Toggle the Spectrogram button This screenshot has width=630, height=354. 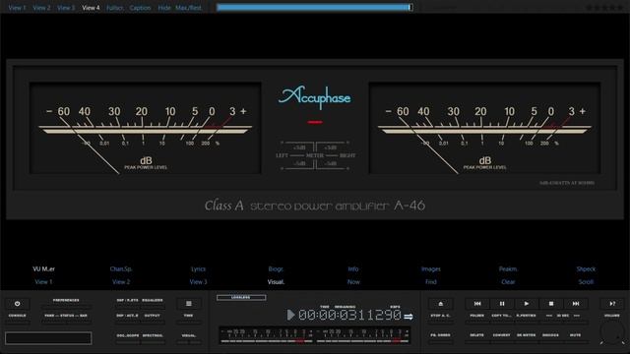tap(153, 335)
